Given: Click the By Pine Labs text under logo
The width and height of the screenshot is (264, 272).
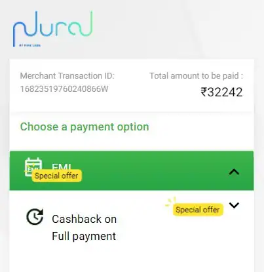Looking at the screenshot, I should point(30,45).
